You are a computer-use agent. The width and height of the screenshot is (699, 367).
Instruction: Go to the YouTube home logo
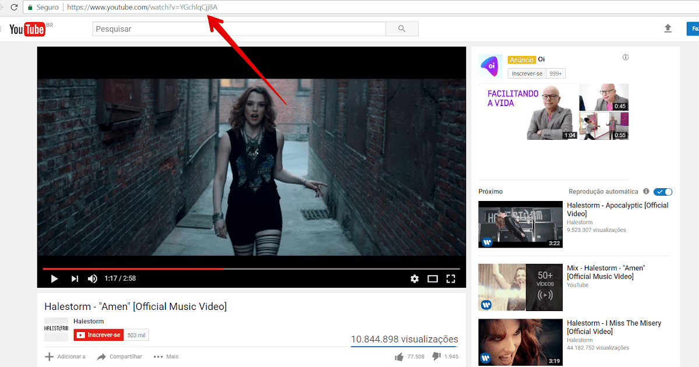(x=27, y=29)
